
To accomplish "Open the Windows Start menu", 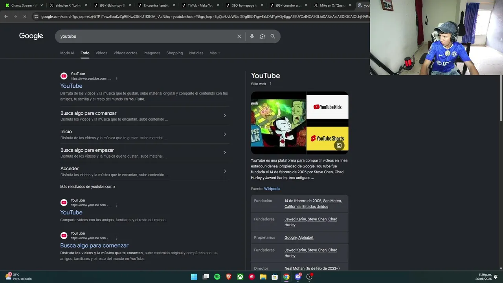I will tap(194, 277).
